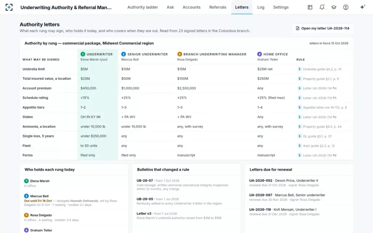Open the Umbrella guide §4.2, p. 31 reference
The height and width of the screenshot is (233, 373).
point(322,69)
